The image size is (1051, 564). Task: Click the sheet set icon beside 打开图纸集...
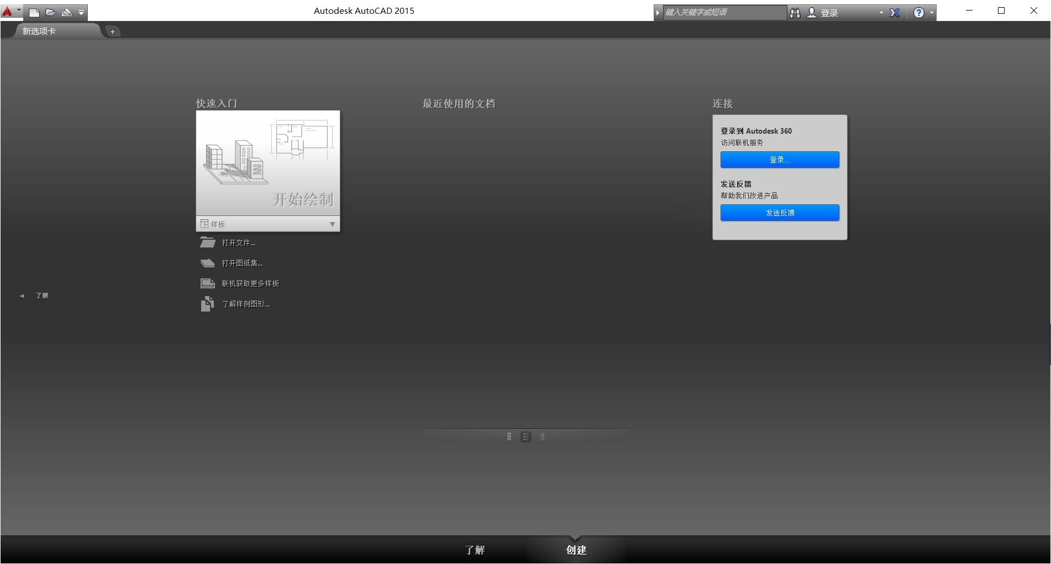207,263
